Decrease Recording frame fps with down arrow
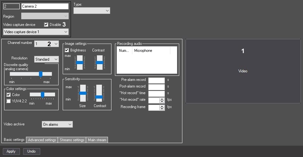 [162, 109]
